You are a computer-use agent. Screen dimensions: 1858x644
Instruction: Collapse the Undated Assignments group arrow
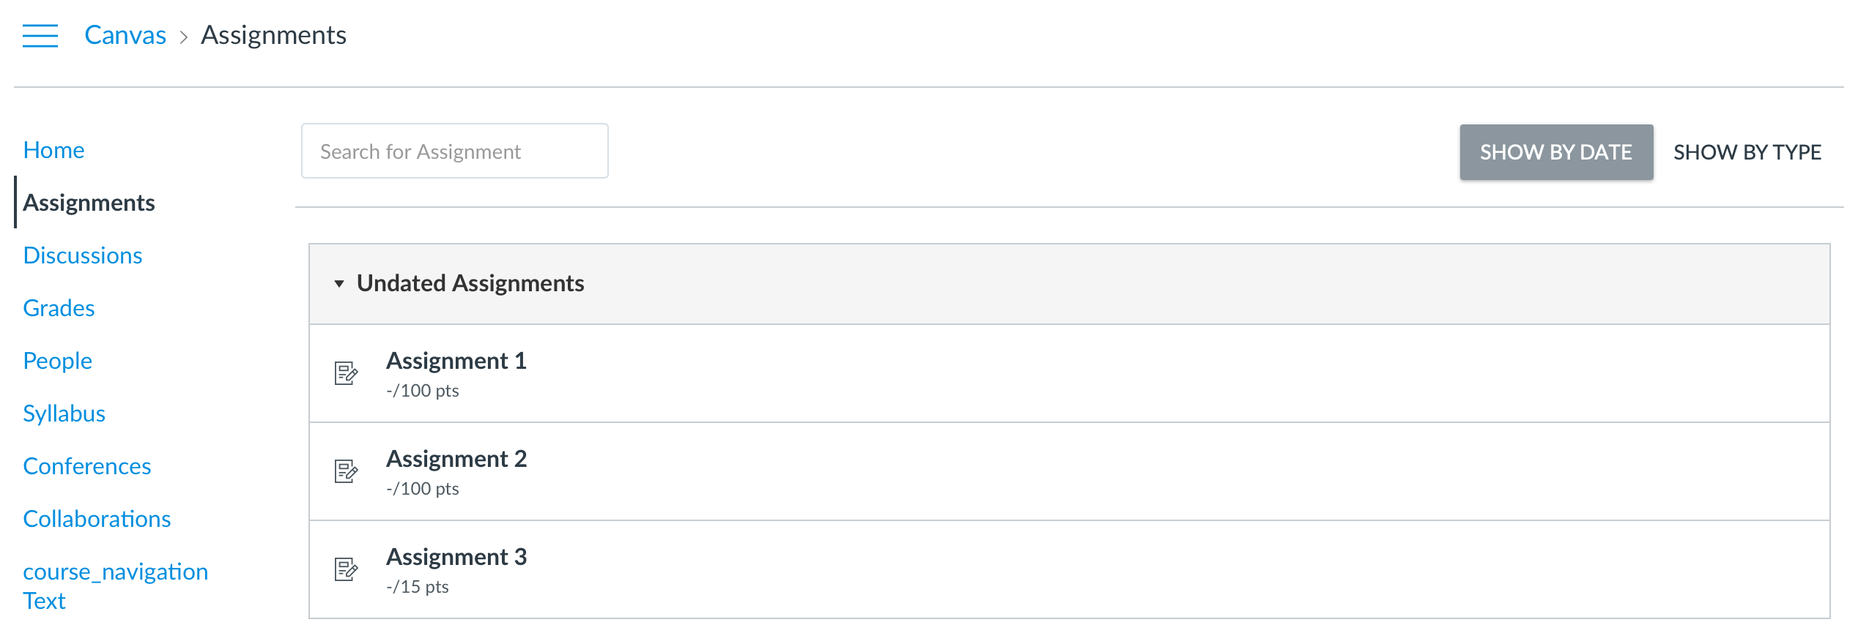click(x=339, y=284)
